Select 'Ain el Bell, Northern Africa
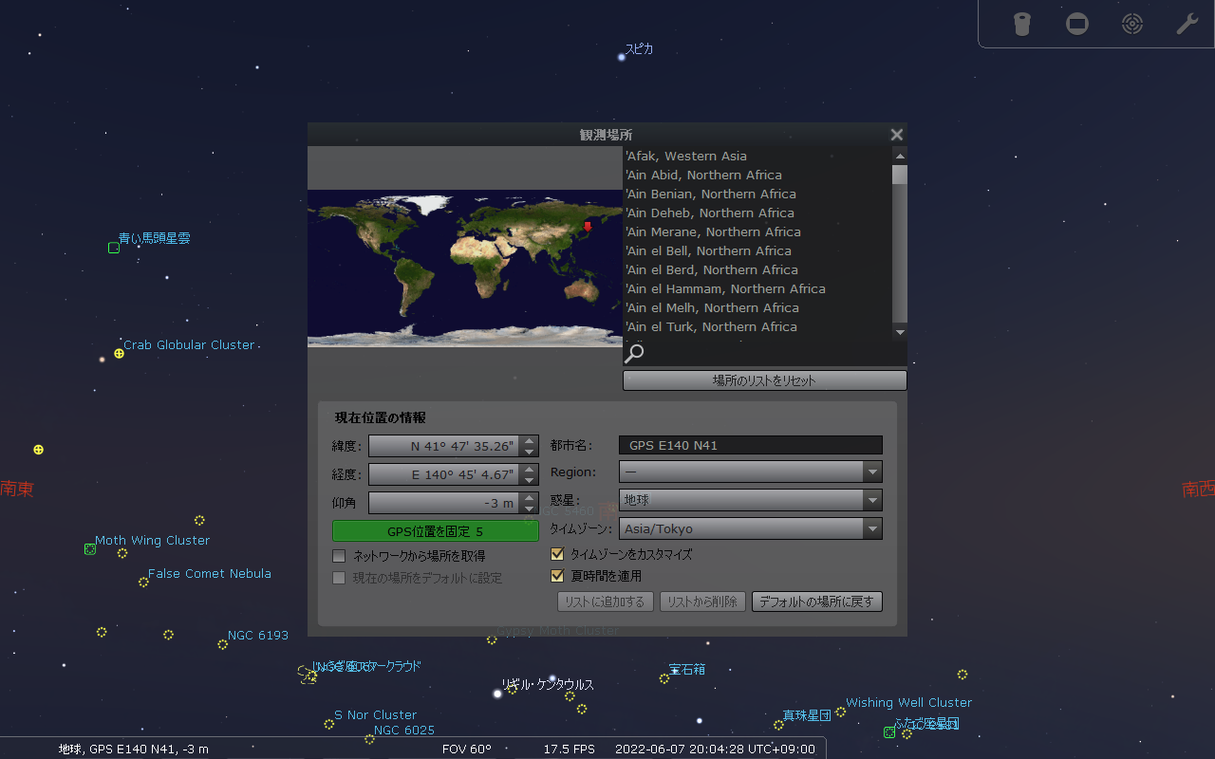The height and width of the screenshot is (759, 1215). [x=757, y=250]
